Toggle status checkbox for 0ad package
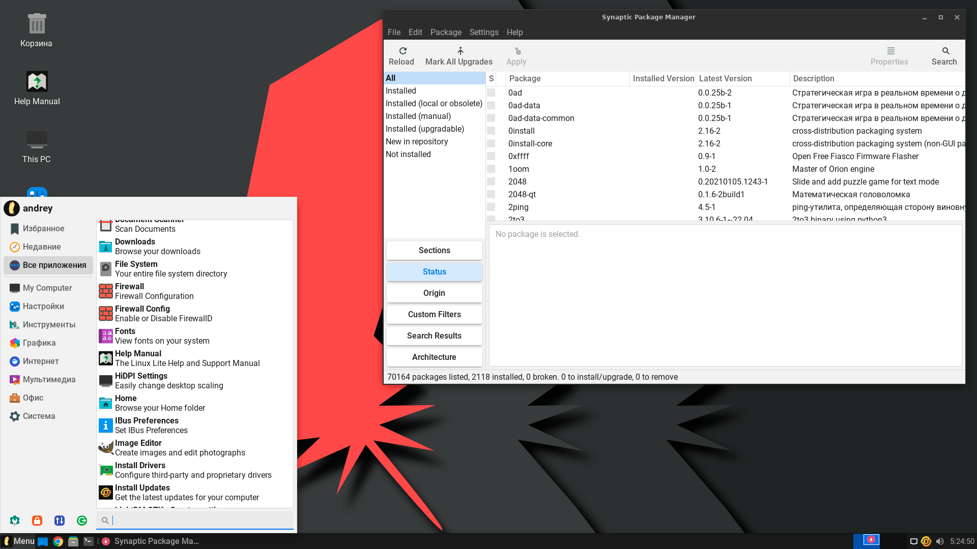The height and width of the screenshot is (549, 977). click(491, 93)
